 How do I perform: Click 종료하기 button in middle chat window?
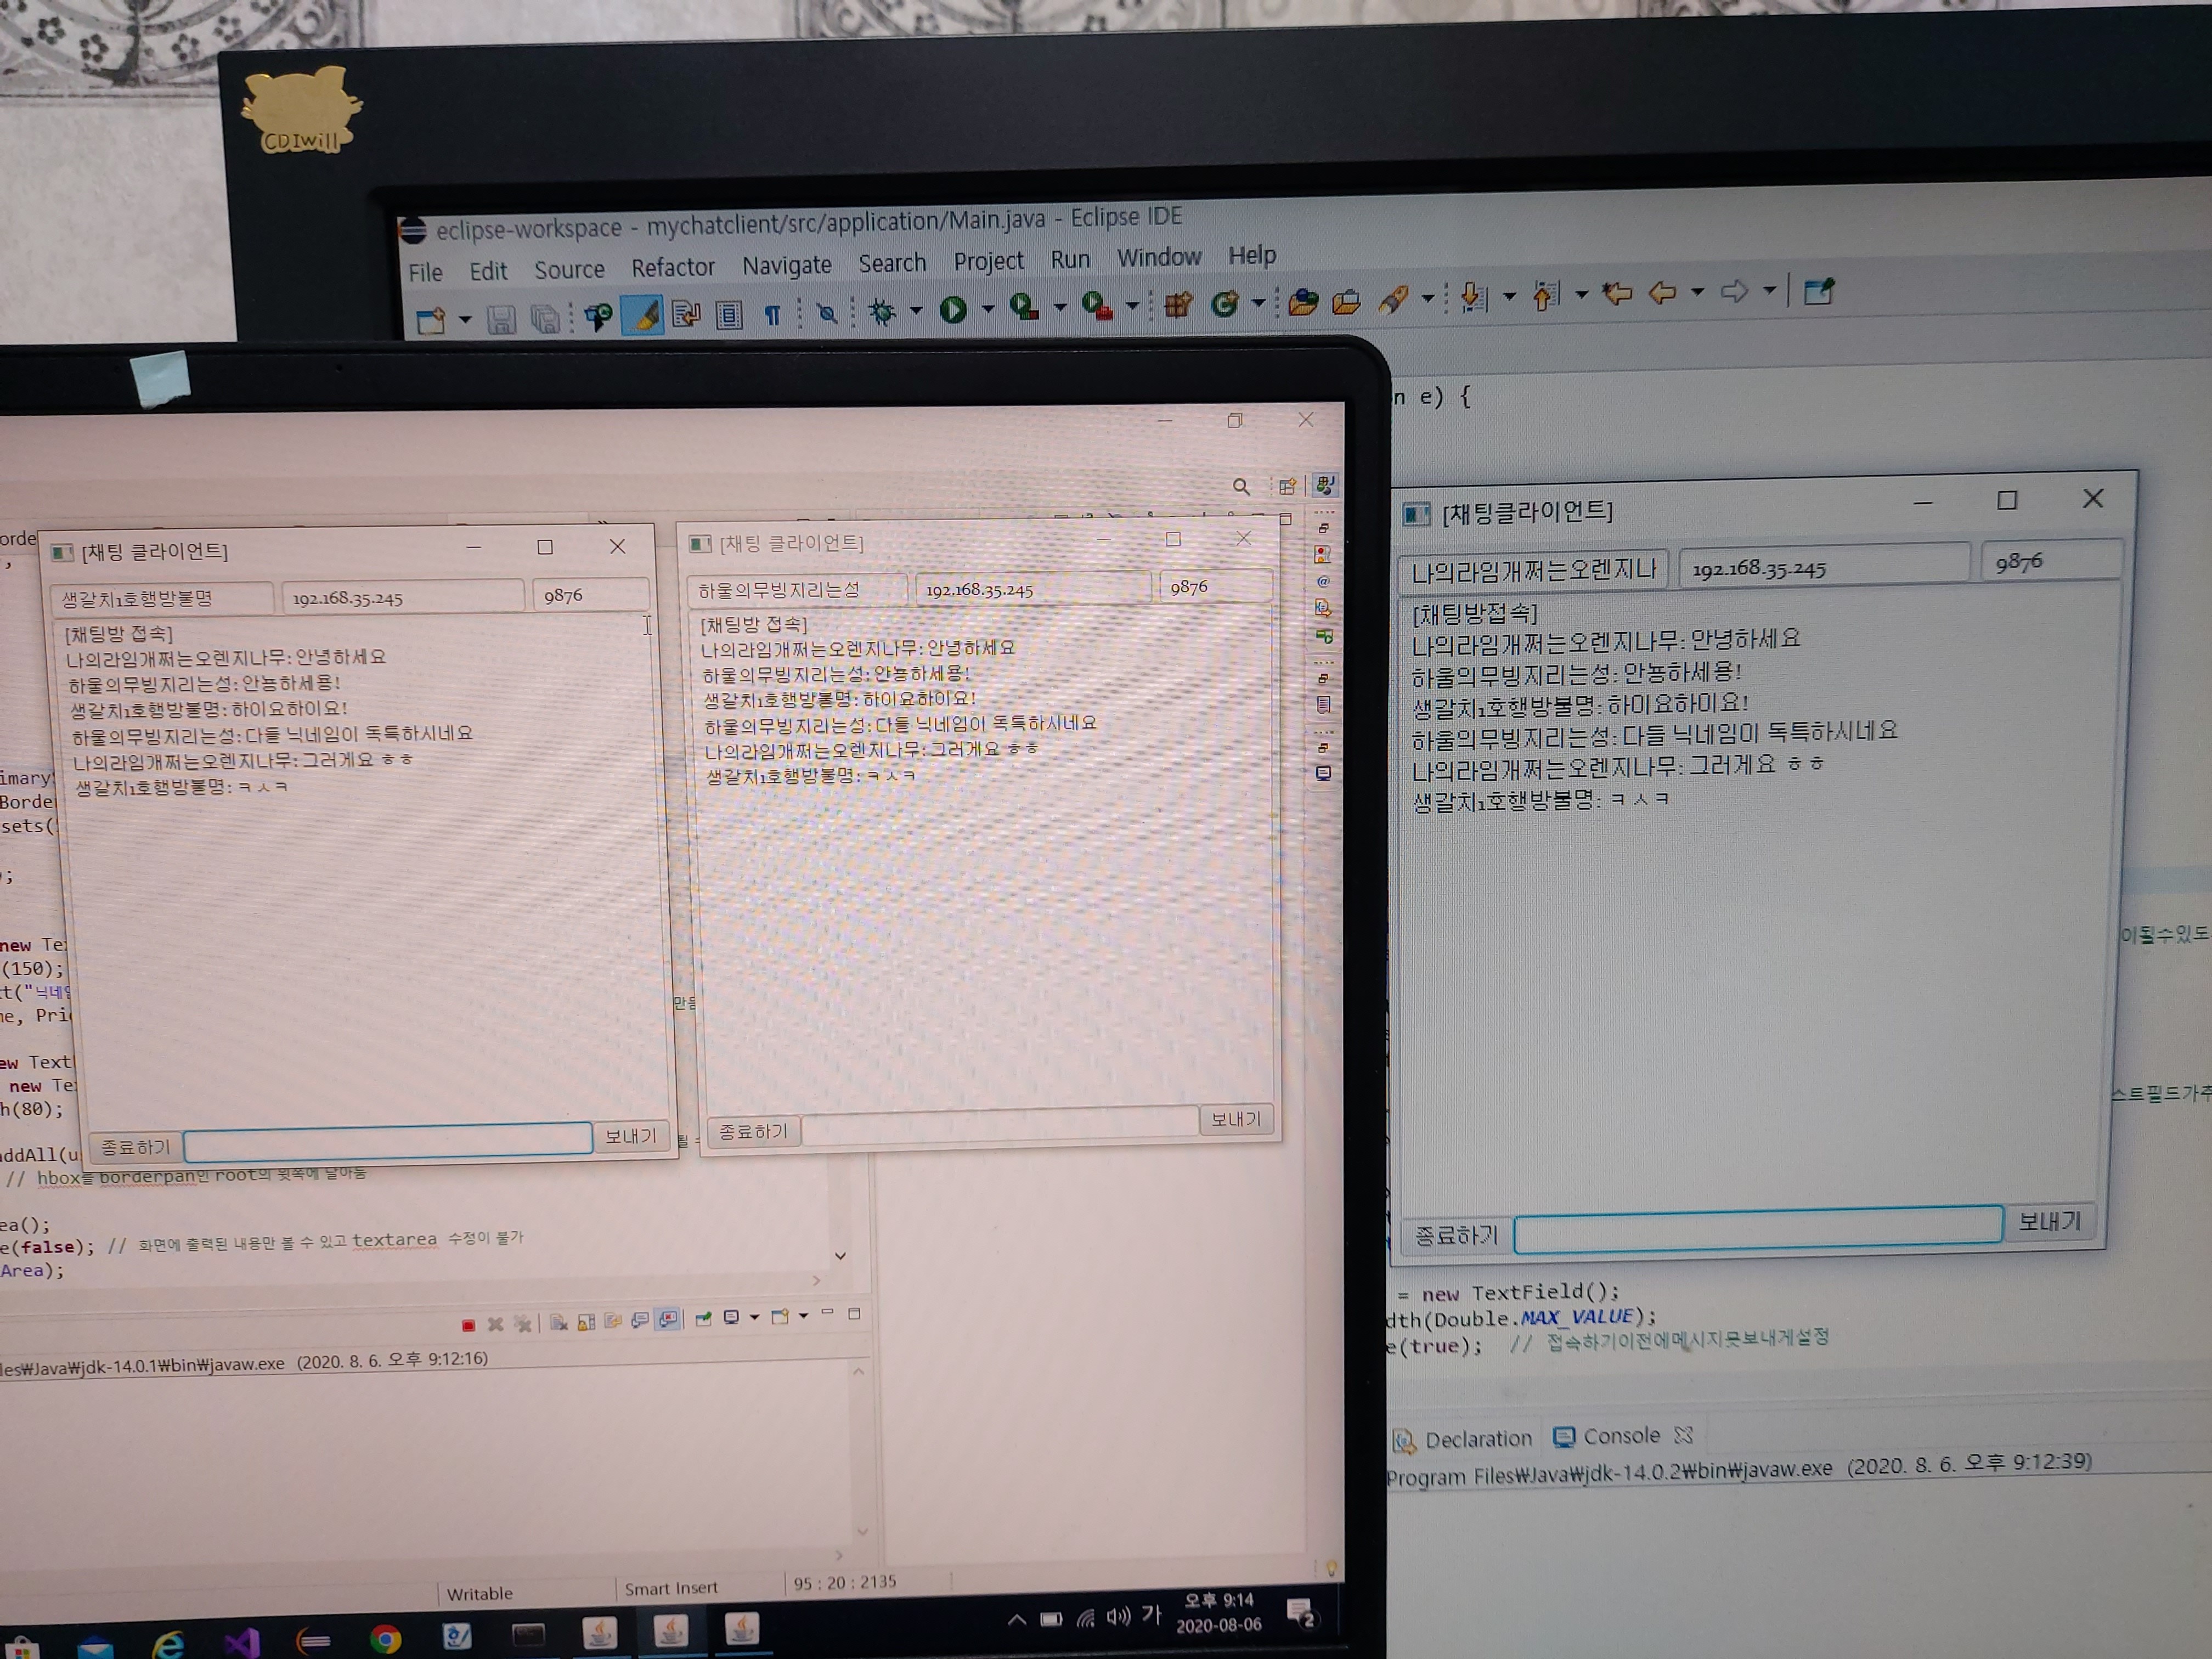pyautogui.click(x=753, y=1131)
